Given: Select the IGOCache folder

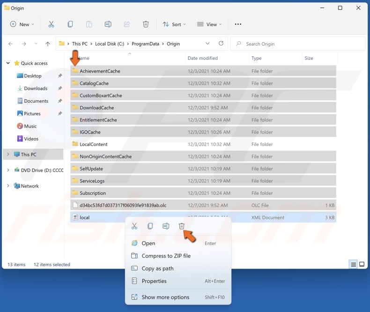Looking at the screenshot, I should [203, 132].
